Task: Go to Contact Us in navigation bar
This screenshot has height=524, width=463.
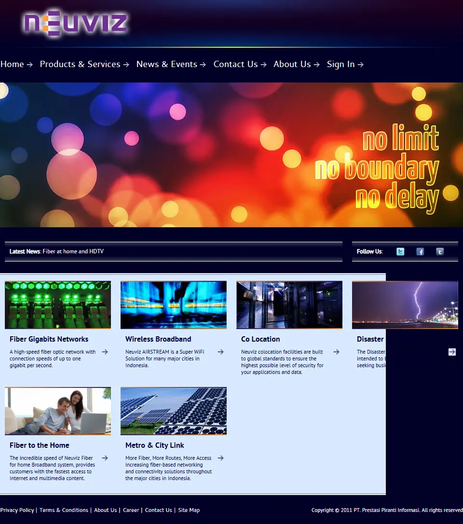Action: (x=240, y=64)
